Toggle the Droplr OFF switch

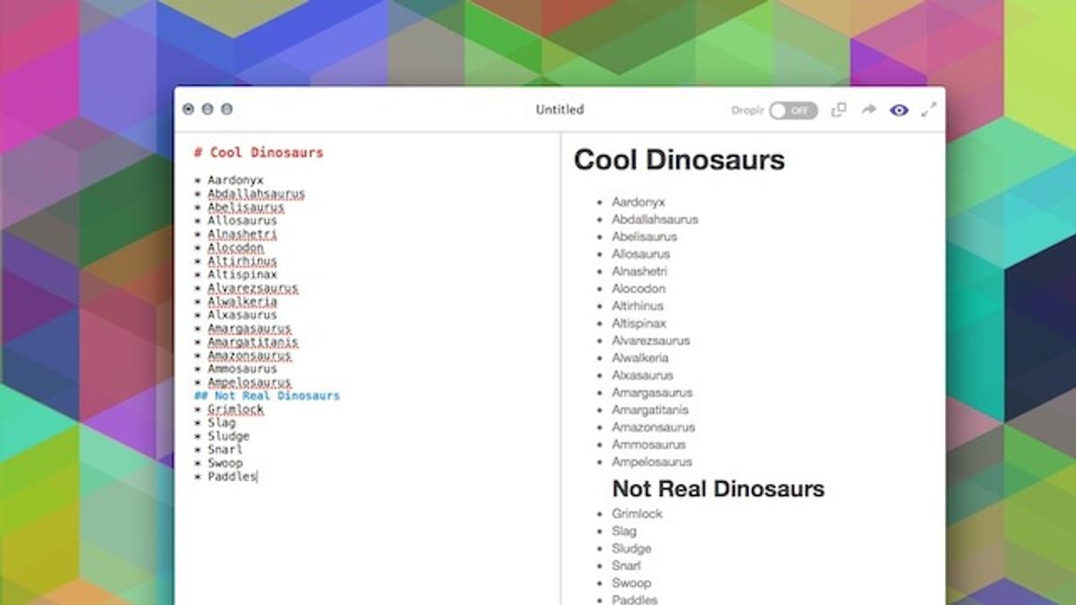click(793, 110)
